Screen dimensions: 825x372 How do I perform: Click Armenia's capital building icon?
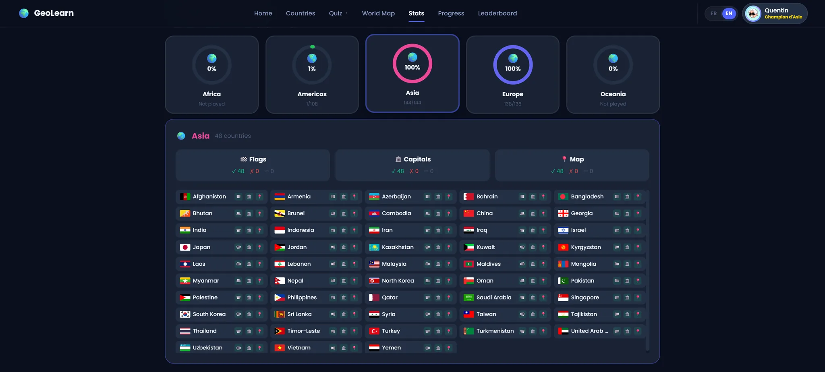click(x=344, y=196)
